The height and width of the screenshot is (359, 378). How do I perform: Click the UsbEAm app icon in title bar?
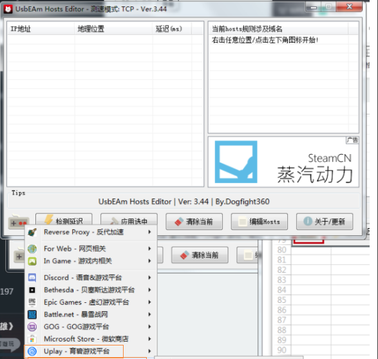8,9
